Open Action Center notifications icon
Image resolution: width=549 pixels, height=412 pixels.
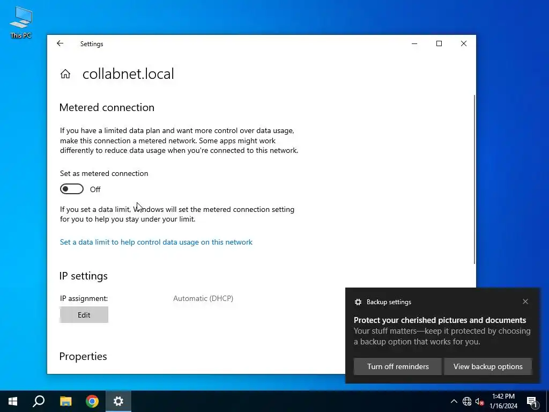tap(533, 401)
